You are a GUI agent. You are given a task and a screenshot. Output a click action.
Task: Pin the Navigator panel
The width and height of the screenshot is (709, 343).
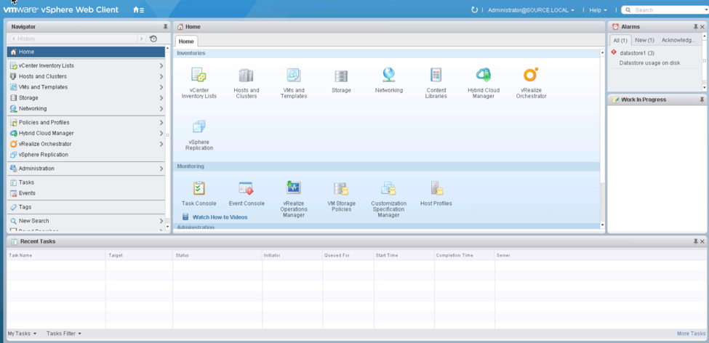tap(166, 27)
